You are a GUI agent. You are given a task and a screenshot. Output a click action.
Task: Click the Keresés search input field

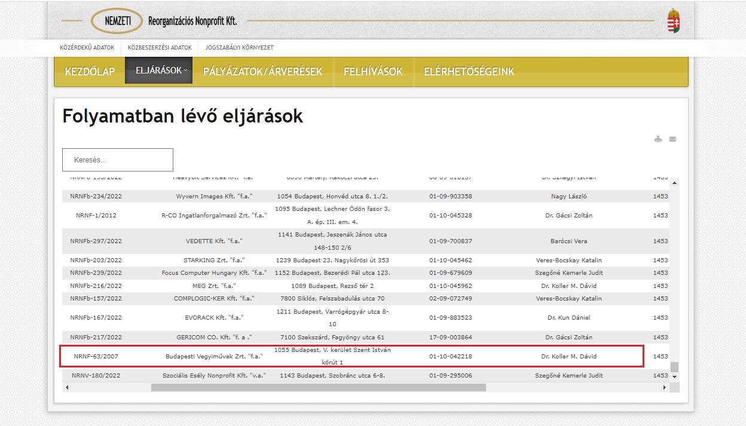pos(118,160)
